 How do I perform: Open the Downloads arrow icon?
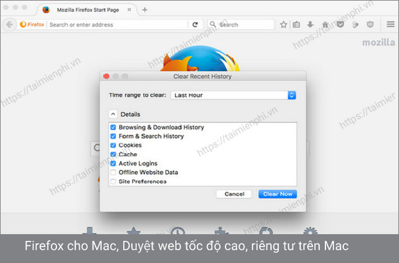310,25
